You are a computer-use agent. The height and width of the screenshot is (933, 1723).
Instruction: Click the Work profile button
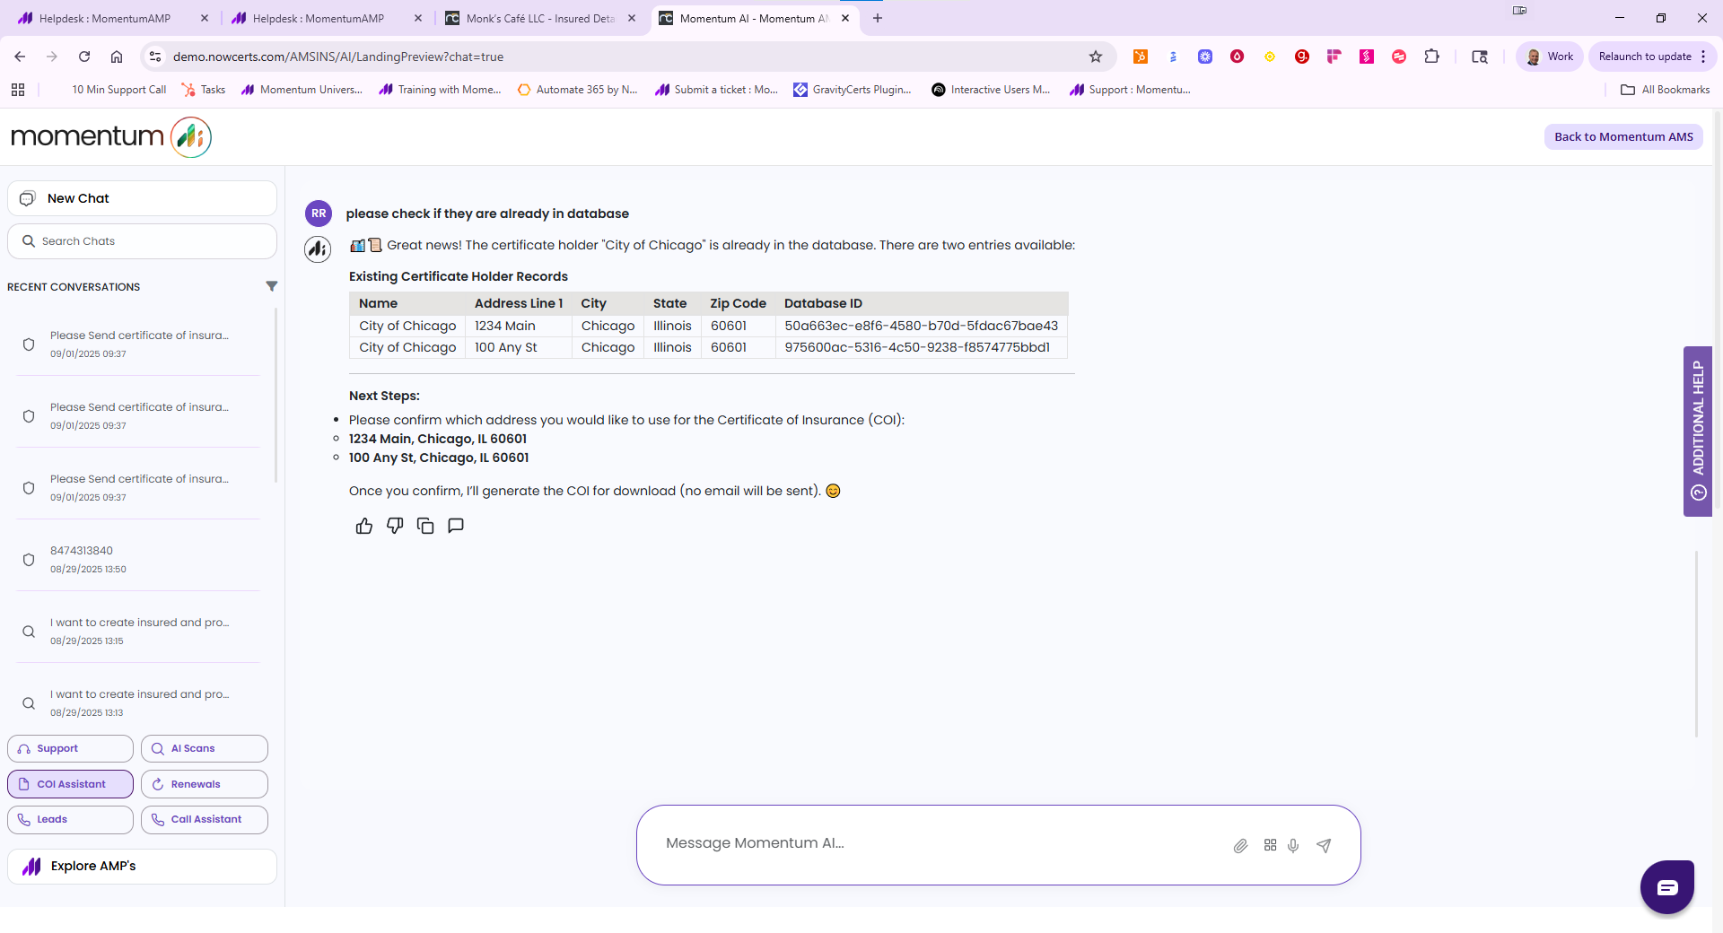(1550, 57)
